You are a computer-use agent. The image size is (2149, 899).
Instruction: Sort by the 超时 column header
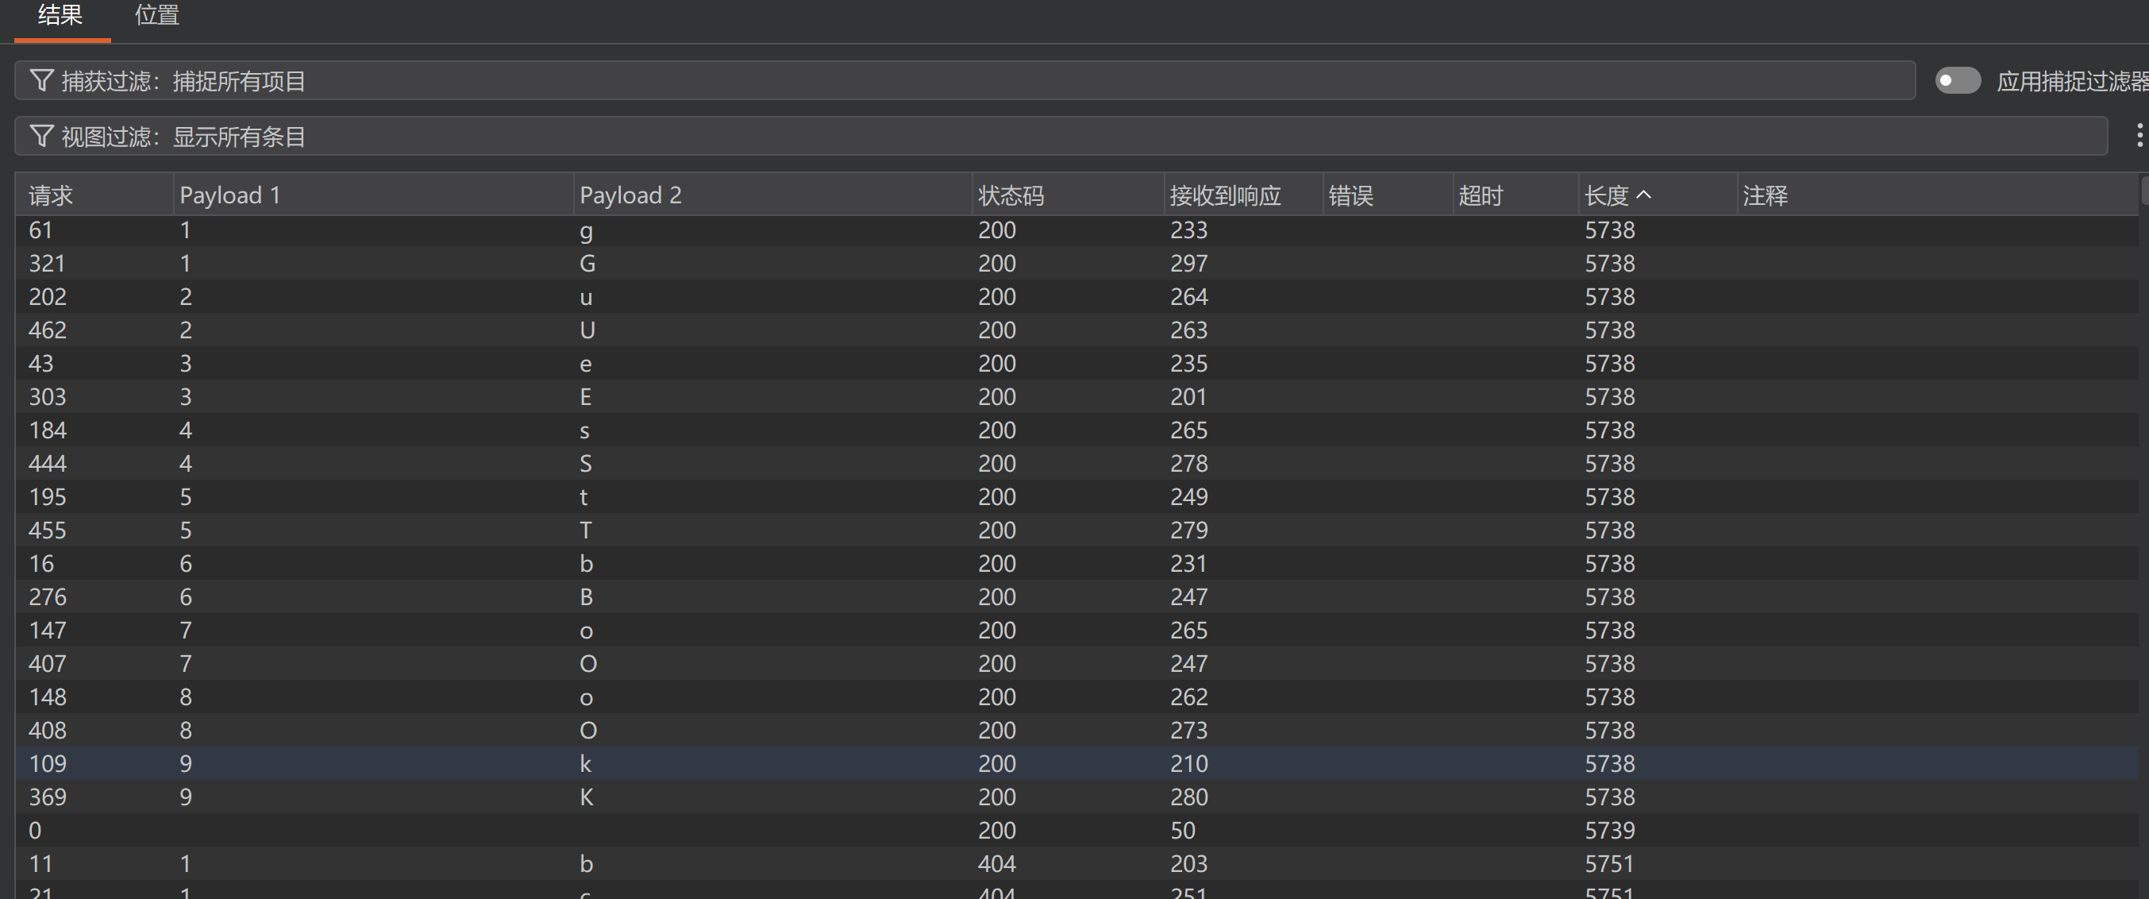[x=1515, y=195]
